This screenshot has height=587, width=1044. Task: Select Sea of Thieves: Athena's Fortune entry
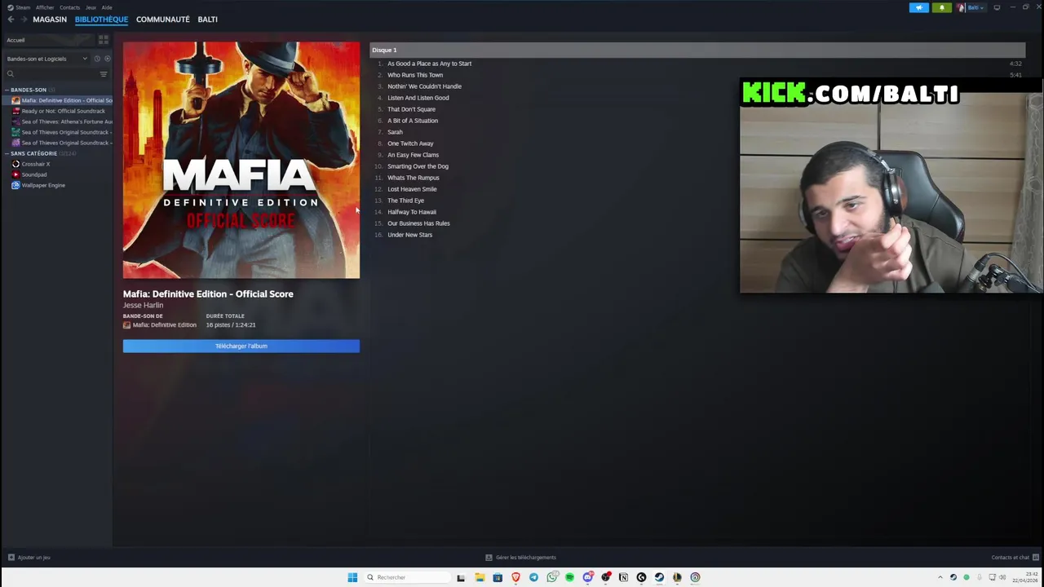pyautogui.click(x=67, y=121)
